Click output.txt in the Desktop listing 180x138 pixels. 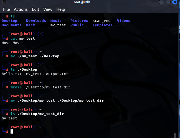[x=57, y=74]
